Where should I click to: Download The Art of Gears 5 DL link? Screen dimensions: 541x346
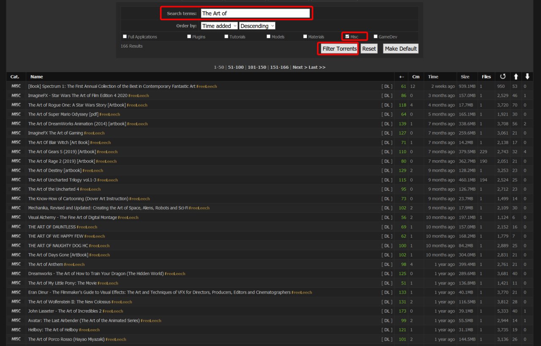[x=387, y=152]
